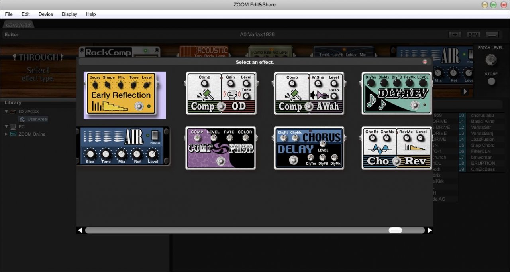Click the Ref knob on the editor AIR unit
This screenshot has width=510, height=272.
click(x=453, y=73)
